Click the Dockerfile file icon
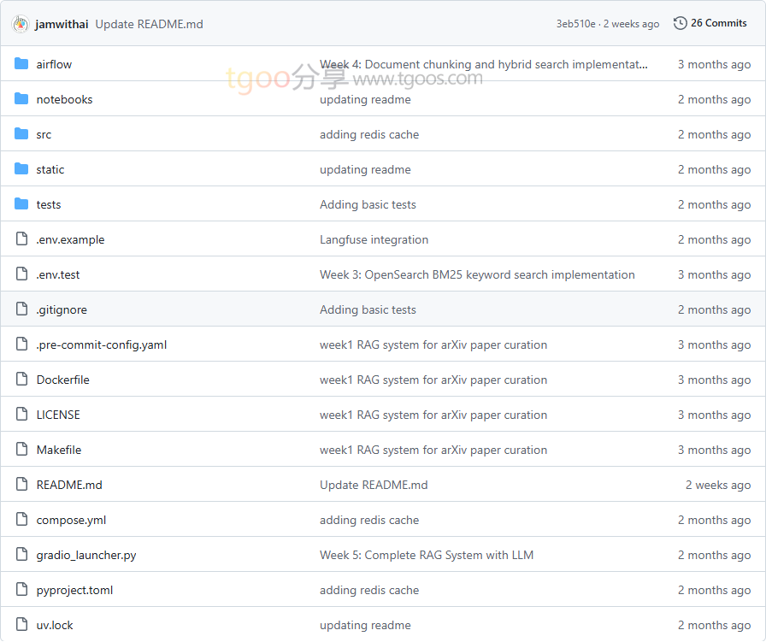The width and height of the screenshot is (766, 642). coord(21,380)
